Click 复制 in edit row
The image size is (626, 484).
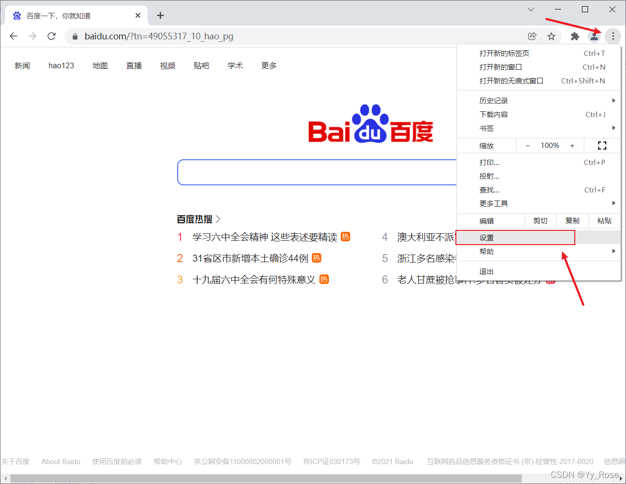[x=572, y=221]
